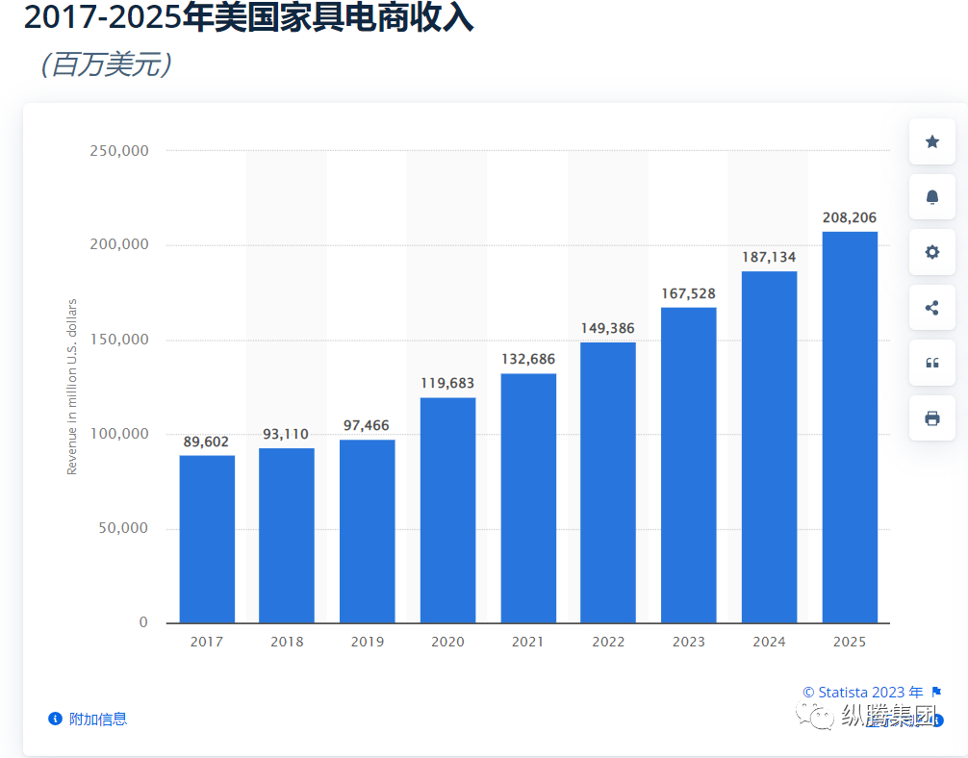Click the print icon to print the chart
Image resolution: width=968 pixels, height=758 pixels.
(x=931, y=417)
